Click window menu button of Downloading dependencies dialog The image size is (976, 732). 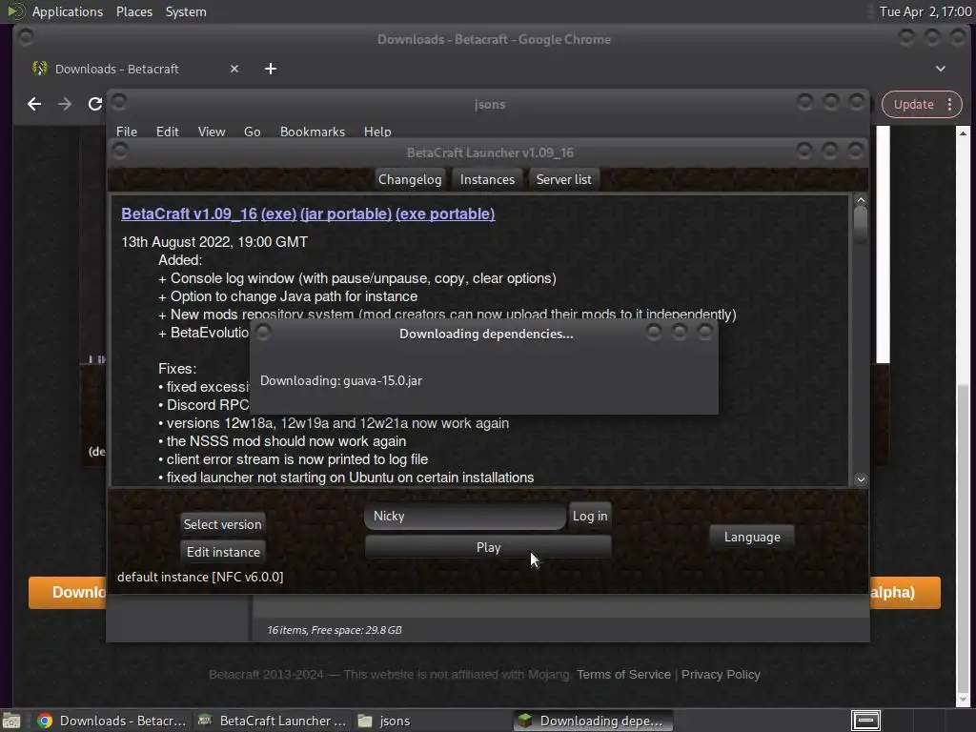(x=263, y=332)
